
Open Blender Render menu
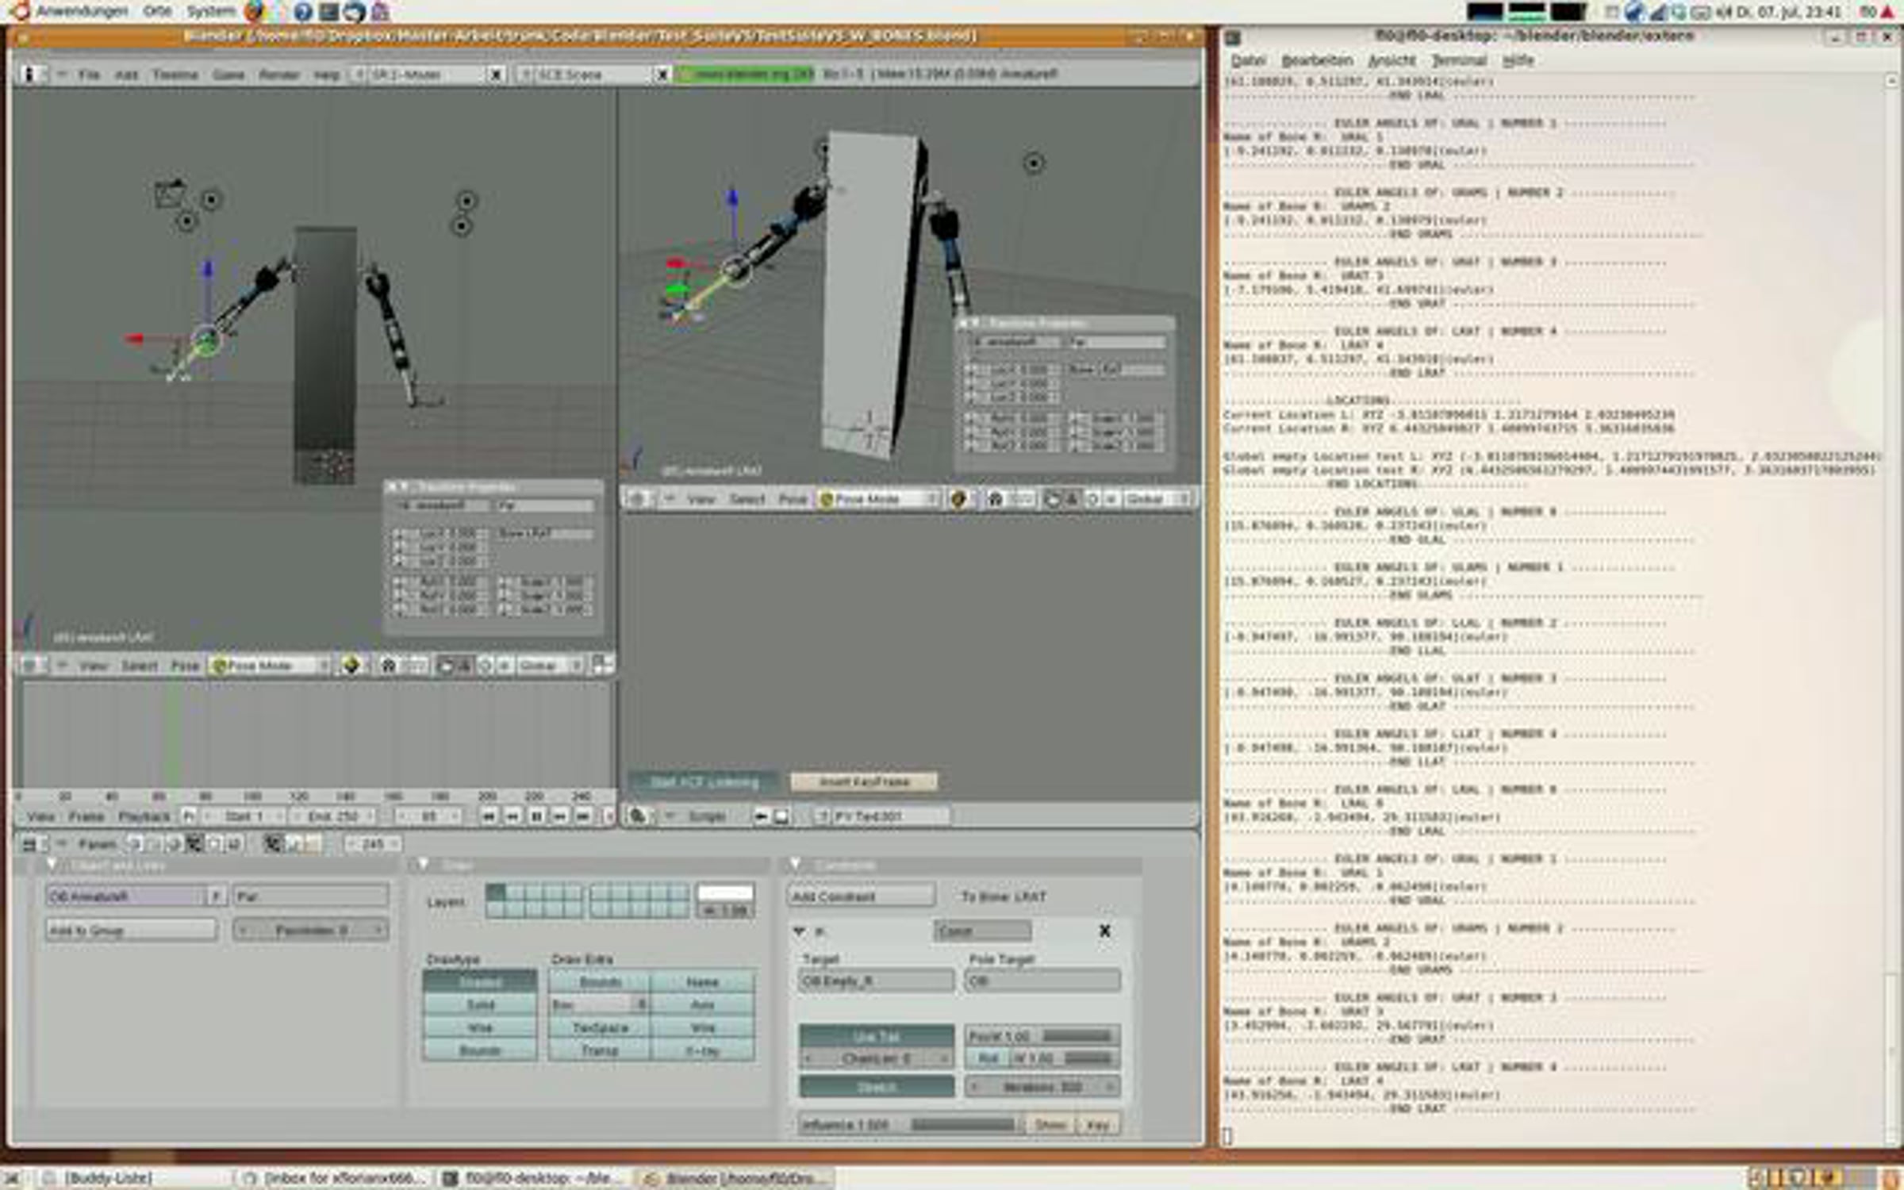(x=279, y=75)
